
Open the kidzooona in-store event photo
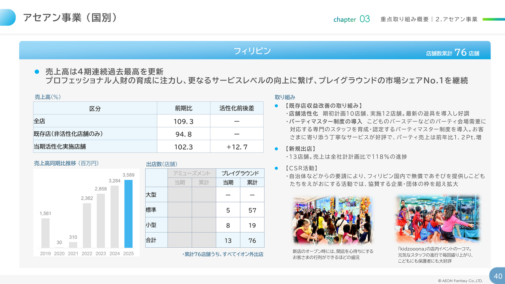tap(438, 218)
